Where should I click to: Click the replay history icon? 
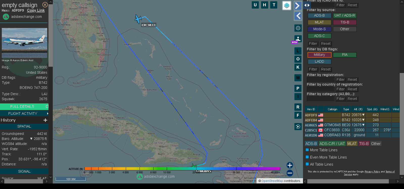click(x=298, y=127)
